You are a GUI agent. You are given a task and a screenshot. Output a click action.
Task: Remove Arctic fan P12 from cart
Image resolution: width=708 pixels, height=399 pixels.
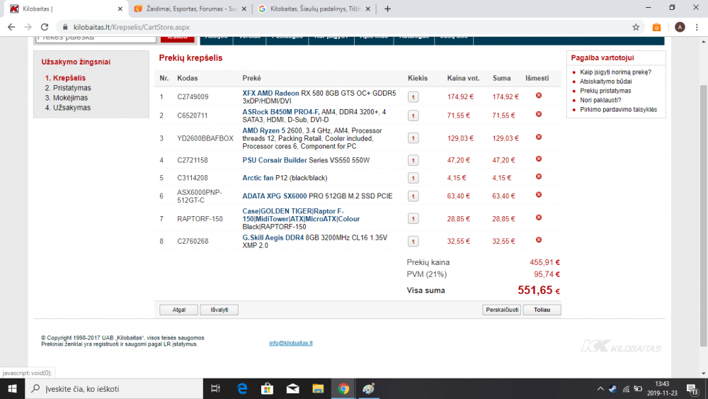pos(539,176)
